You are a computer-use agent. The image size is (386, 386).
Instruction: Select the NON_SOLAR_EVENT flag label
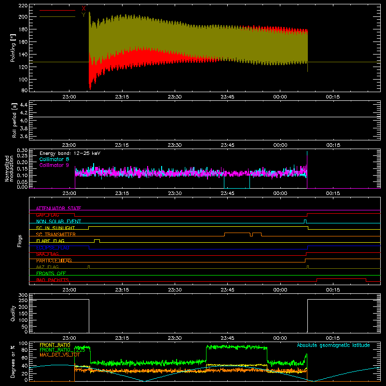[58, 221]
